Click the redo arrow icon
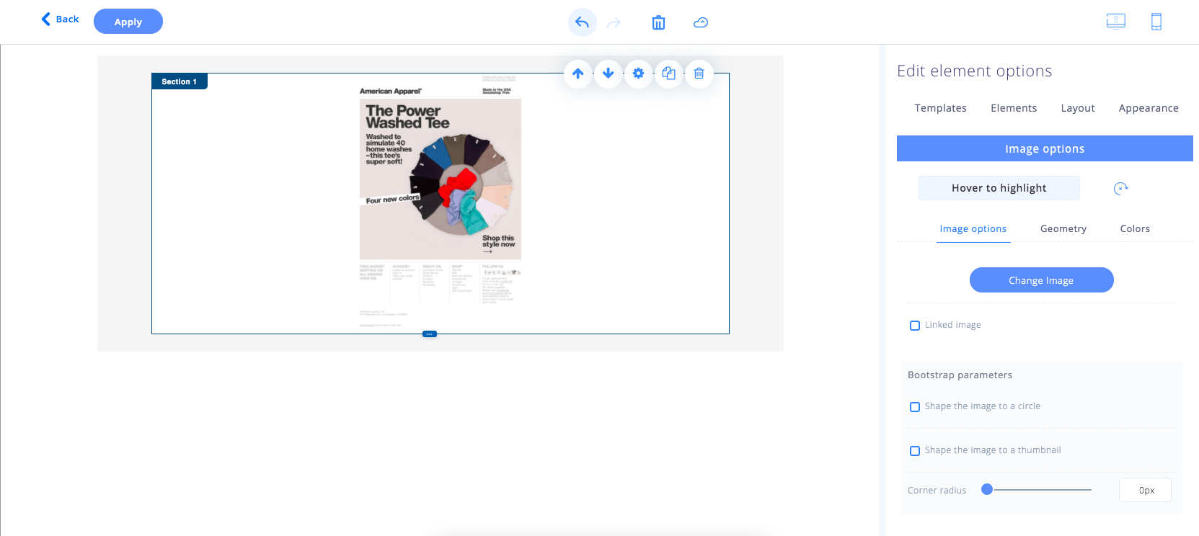Screen dimensions: 1199x536 [x=614, y=23]
